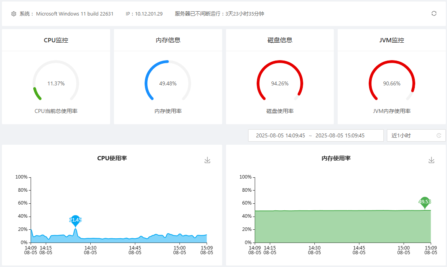This screenshot has width=447, height=267.
Task: Click the disk gauge showing 94.26%
Action: [280, 83]
